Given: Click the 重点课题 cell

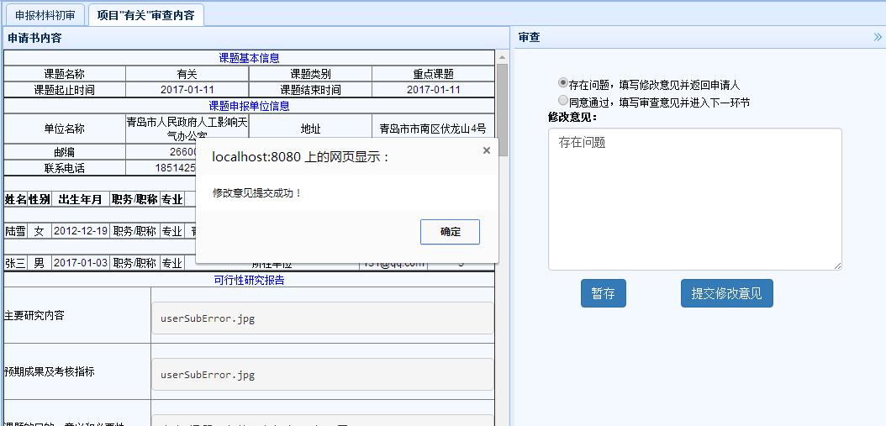Looking at the screenshot, I should point(434,74).
